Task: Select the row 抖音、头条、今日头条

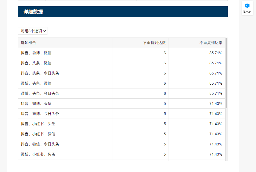Action: pos(122,73)
